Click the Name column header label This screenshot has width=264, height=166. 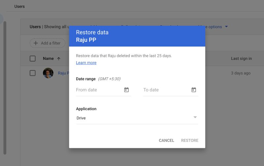(x=48, y=59)
